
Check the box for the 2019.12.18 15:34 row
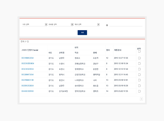click(x=139, y=64)
